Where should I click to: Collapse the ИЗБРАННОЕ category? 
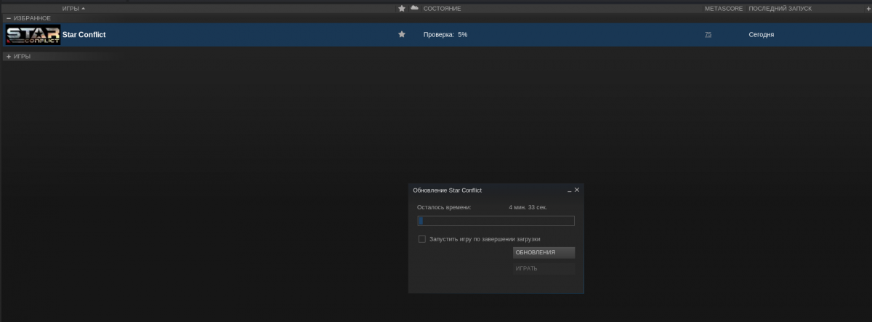point(9,17)
